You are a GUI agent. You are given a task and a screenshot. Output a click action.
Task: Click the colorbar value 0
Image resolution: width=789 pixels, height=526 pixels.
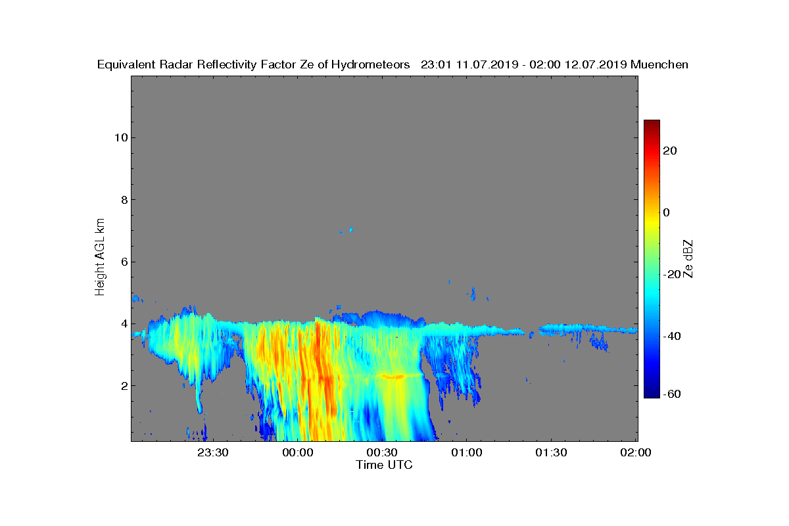(667, 212)
